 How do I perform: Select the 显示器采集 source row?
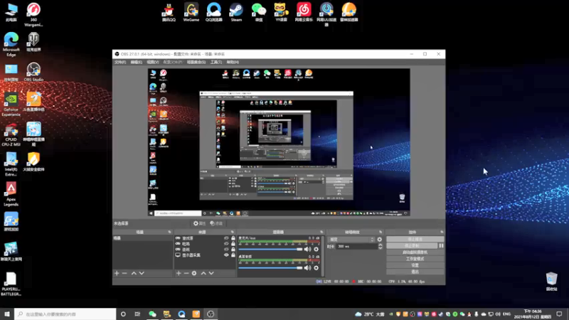[205, 255]
